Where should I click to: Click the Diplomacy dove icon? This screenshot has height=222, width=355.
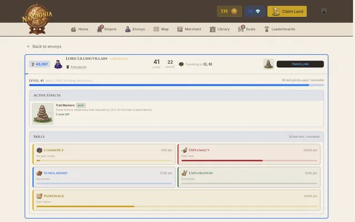184,150
